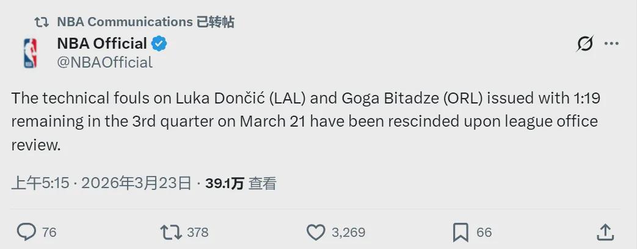Click the reply speech bubble icon
Image resolution: width=637 pixels, height=249 pixels.
pos(26,232)
